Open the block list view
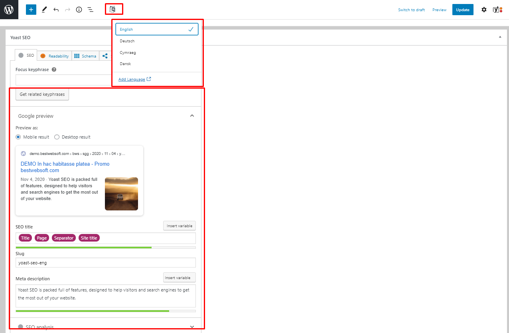The height and width of the screenshot is (333, 509). (x=91, y=10)
